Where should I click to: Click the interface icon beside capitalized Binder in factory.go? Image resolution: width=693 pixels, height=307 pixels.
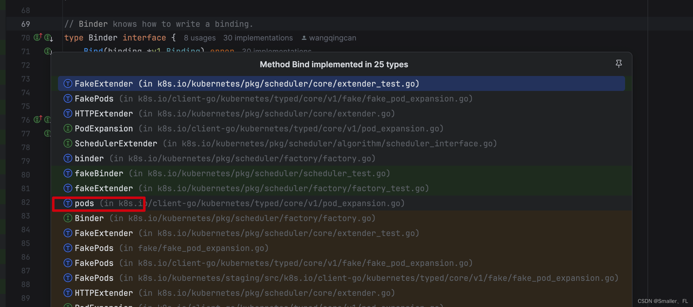click(x=68, y=218)
